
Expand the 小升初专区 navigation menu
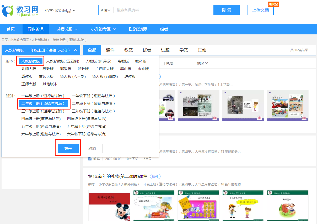(103, 29)
